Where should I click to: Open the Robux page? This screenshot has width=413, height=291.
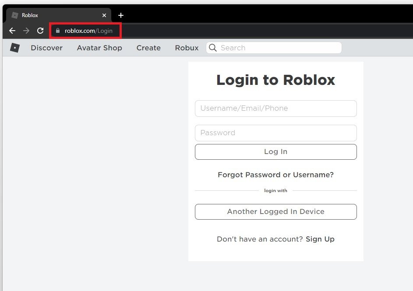pyautogui.click(x=187, y=48)
